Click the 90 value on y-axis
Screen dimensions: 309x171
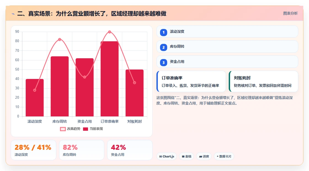click(x=17, y=32)
